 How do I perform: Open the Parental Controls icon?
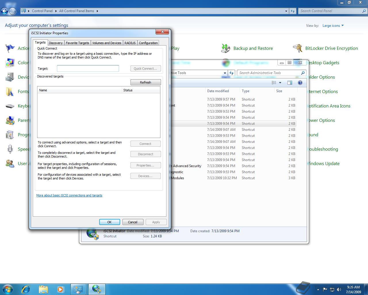coord(10,120)
